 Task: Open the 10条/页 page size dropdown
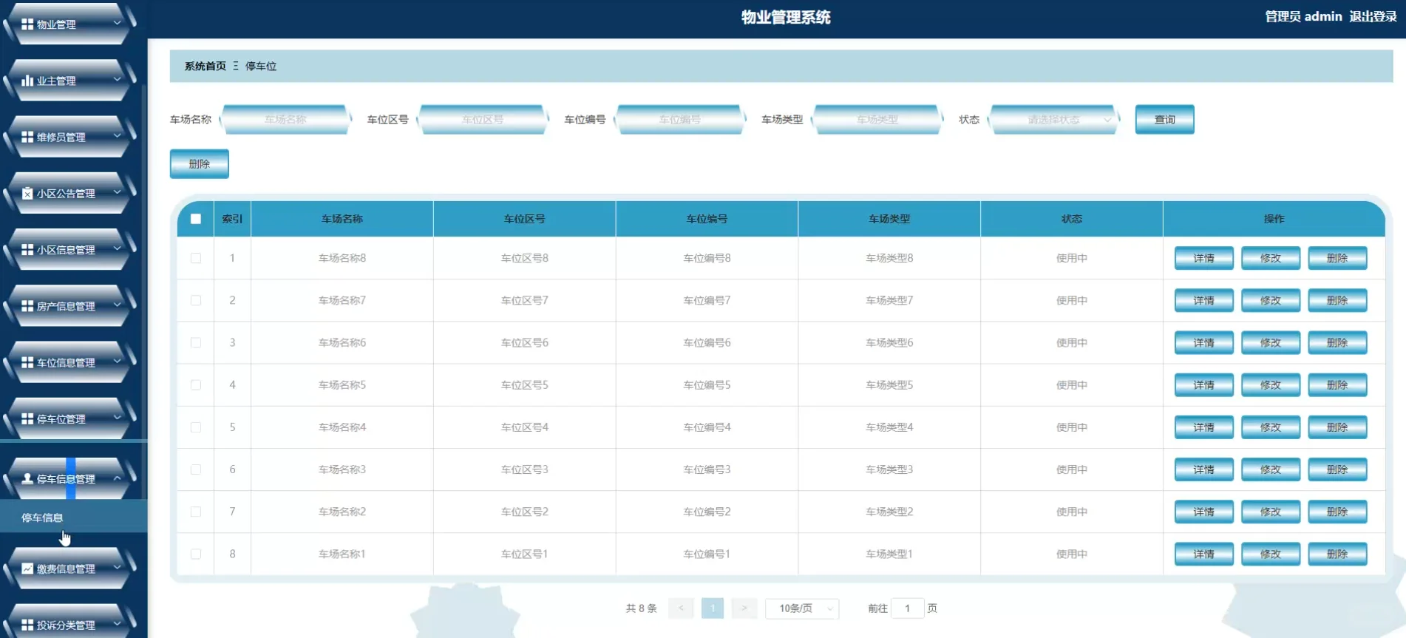[801, 608]
